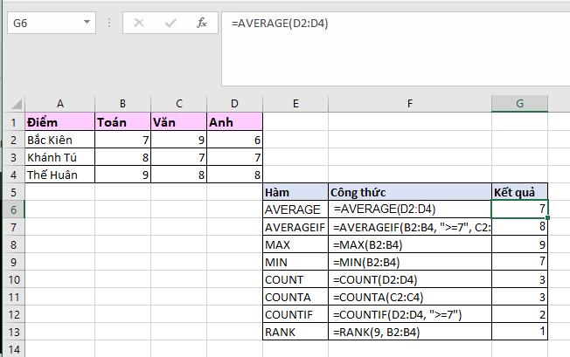The height and width of the screenshot is (357, 570).
Task: Open the Name Box dropdown arrow
Action: (87, 23)
